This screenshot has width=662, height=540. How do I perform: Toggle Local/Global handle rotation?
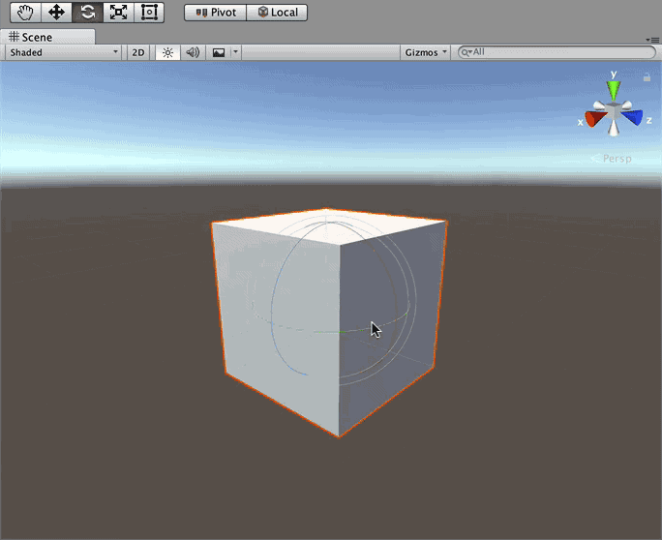coord(277,13)
